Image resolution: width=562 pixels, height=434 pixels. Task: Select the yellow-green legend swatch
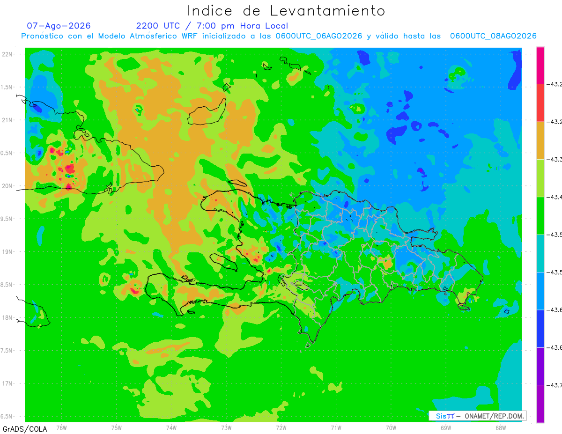click(540, 178)
